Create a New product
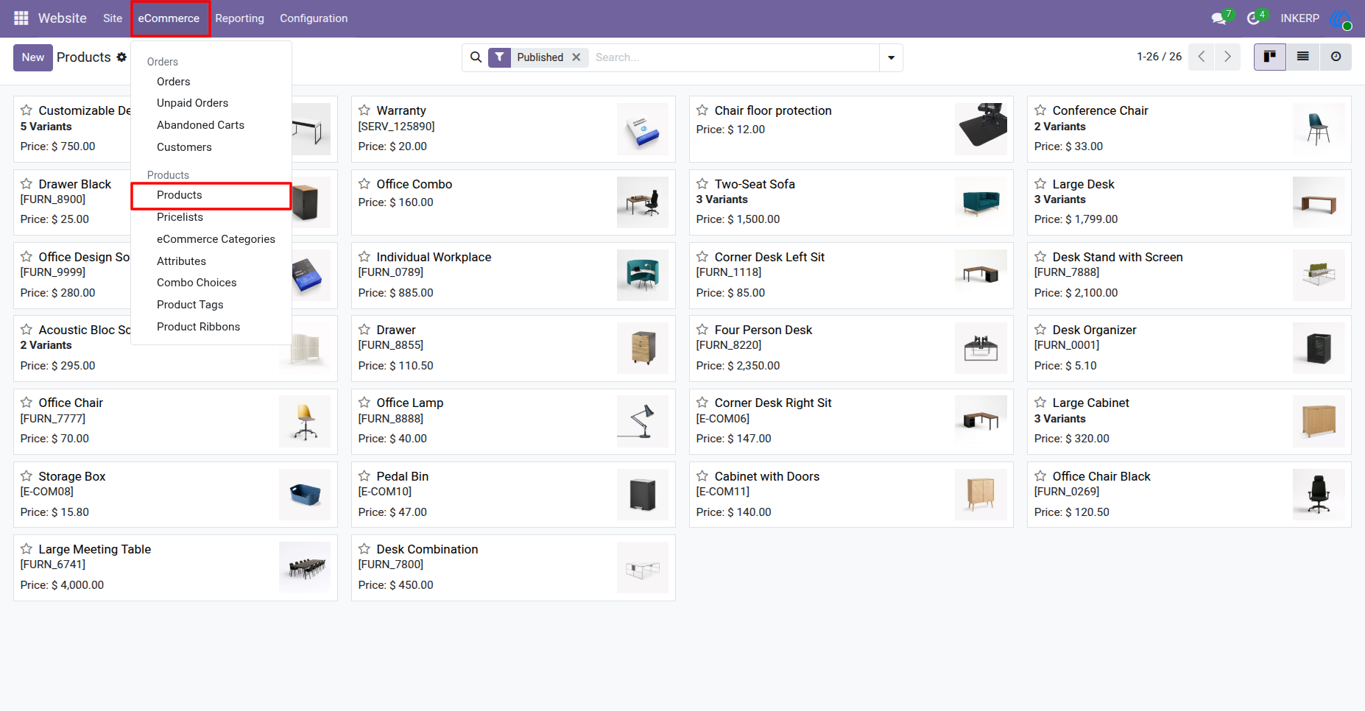This screenshot has height=711, width=1365. click(33, 57)
